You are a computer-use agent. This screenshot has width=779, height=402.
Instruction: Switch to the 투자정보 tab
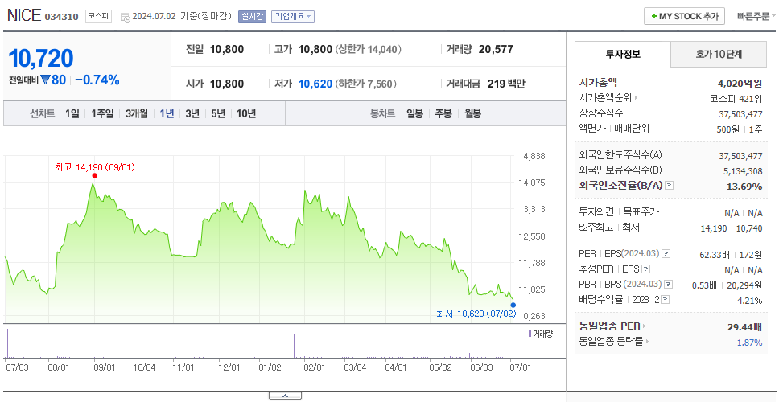pyautogui.click(x=623, y=55)
